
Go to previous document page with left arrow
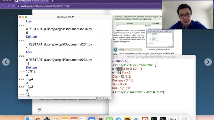point(6,62)
